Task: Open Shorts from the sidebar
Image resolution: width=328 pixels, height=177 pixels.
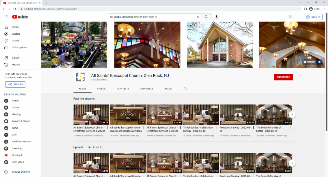Action: coord(16,41)
